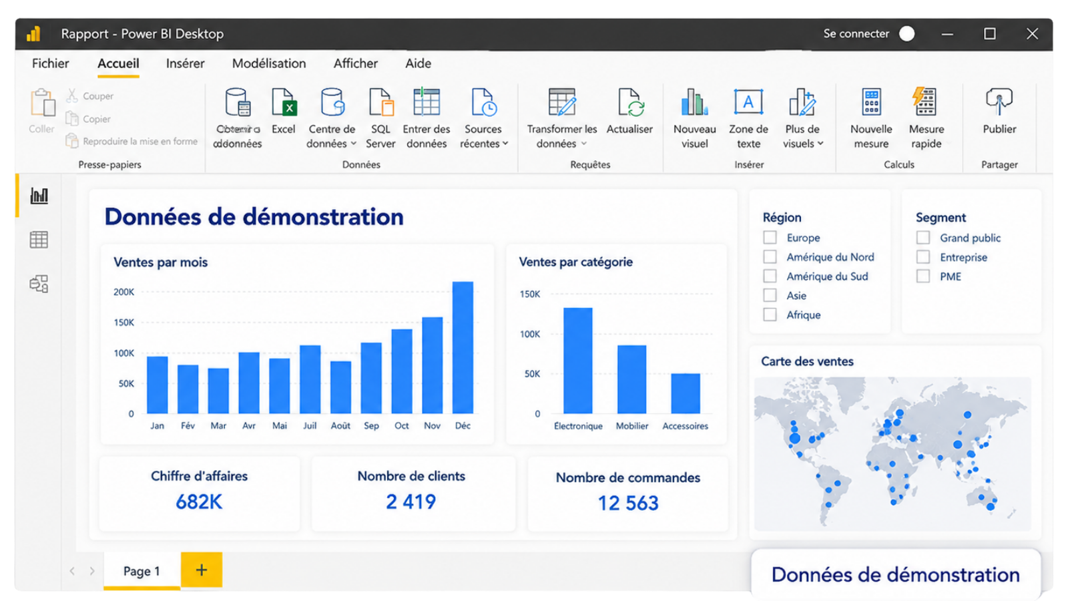
Task: Click the Publier icon
Action: [999, 102]
